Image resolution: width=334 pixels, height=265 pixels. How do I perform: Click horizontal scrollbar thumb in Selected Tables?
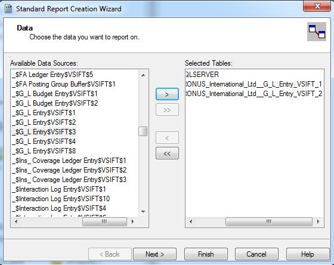coord(269,221)
